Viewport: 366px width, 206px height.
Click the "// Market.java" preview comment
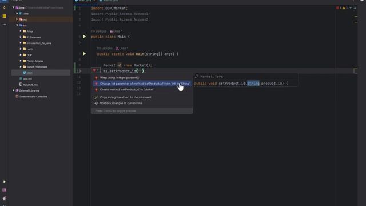coord(209,76)
